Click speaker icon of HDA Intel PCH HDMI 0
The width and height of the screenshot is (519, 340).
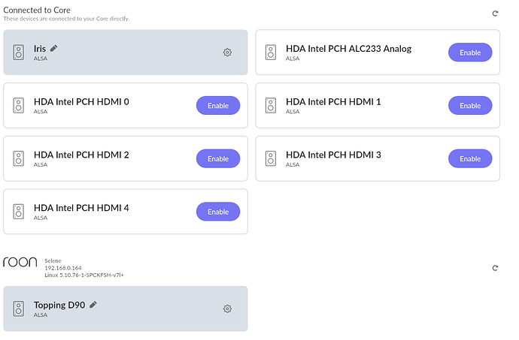click(19, 105)
